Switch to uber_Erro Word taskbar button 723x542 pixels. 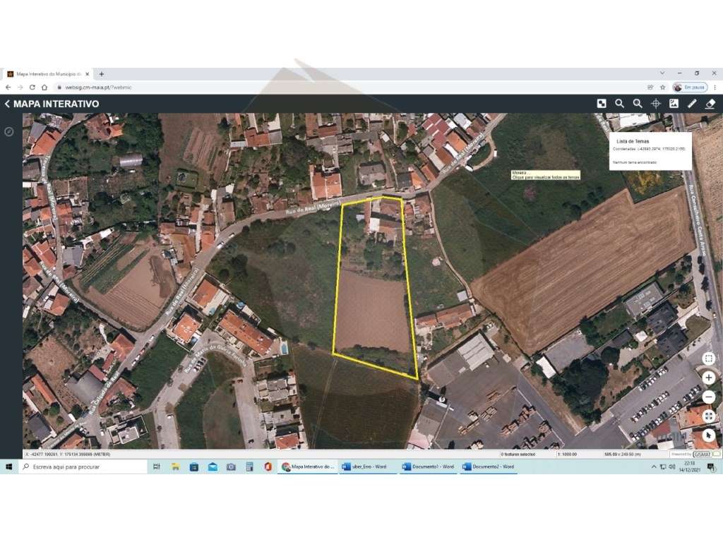[x=368, y=467]
